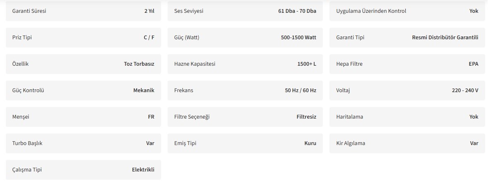Select the Ses Seviyesi row
Viewport: 488px width, 181px height.
[245, 11]
